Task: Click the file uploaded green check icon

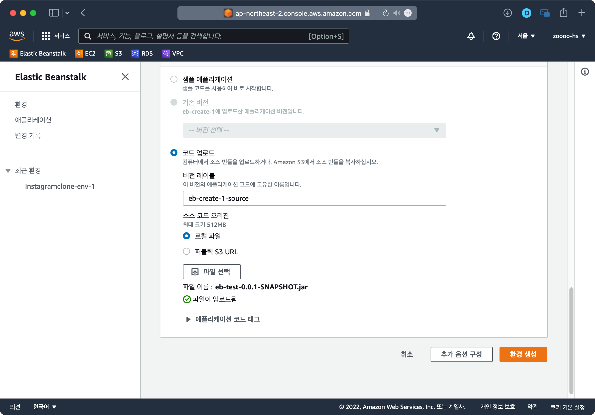Action: pos(186,299)
